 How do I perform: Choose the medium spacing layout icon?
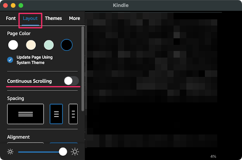(x=56, y=114)
